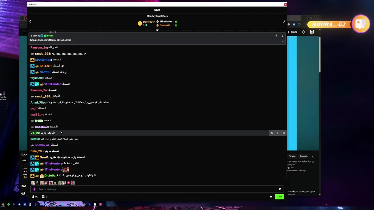
Task: Click ou_f username in chat
Action: pos(34,108)
